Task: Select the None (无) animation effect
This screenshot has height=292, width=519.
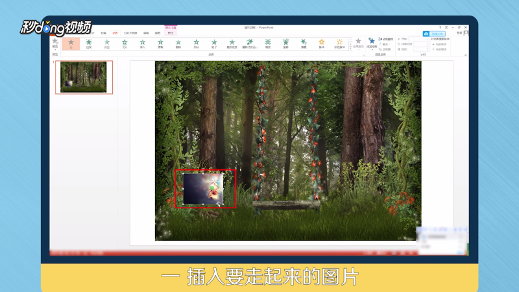Action: (71, 43)
